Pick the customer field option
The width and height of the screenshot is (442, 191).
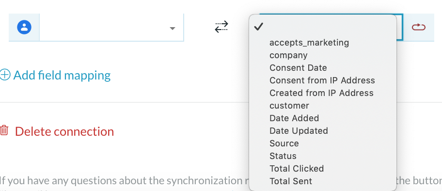click(x=289, y=106)
